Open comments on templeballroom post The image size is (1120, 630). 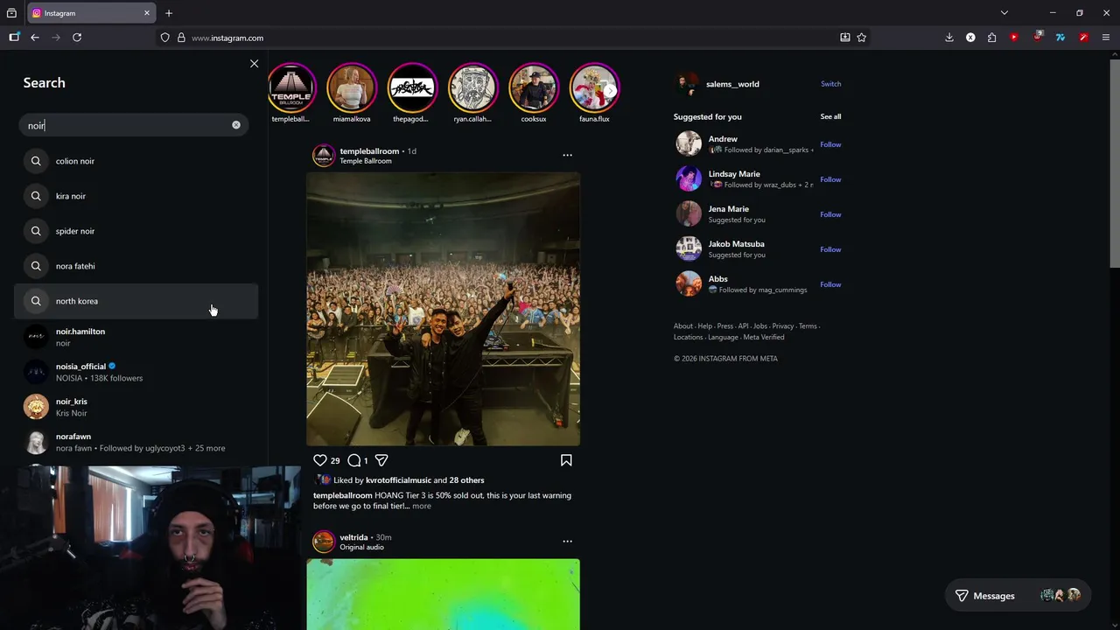tap(354, 460)
